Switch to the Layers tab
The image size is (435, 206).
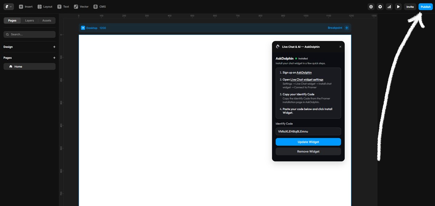pyautogui.click(x=29, y=21)
